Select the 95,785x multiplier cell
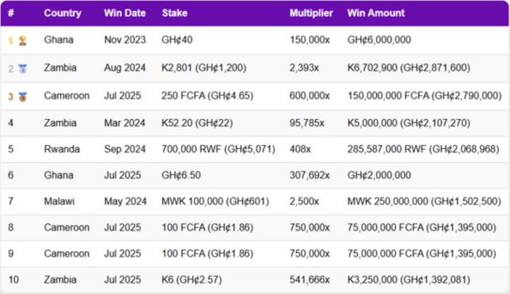Image resolution: width=510 pixels, height=294 pixels. pos(306,123)
